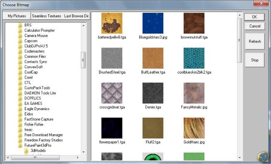
Task: Click the thumbnail pane scroll up arrow
Action: coord(239,15)
